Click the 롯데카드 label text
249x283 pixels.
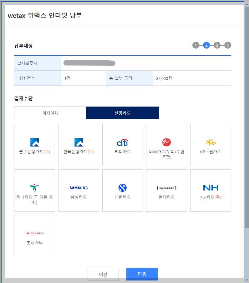point(35,242)
